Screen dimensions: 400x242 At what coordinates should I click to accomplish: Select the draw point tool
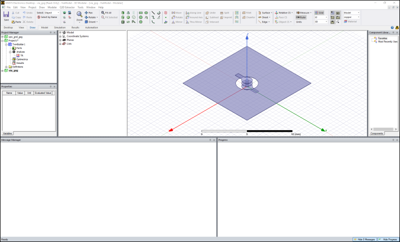point(166,17)
